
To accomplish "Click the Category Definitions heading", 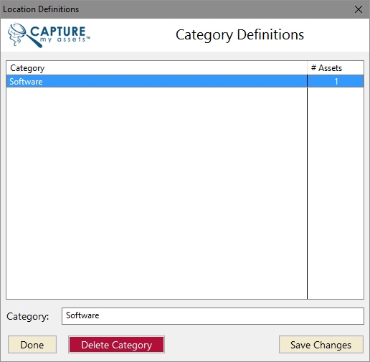I will click(x=239, y=35).
